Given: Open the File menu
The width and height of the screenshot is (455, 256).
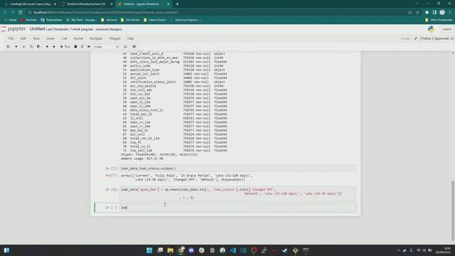Looking at the screenshot, I should (11, 38).
